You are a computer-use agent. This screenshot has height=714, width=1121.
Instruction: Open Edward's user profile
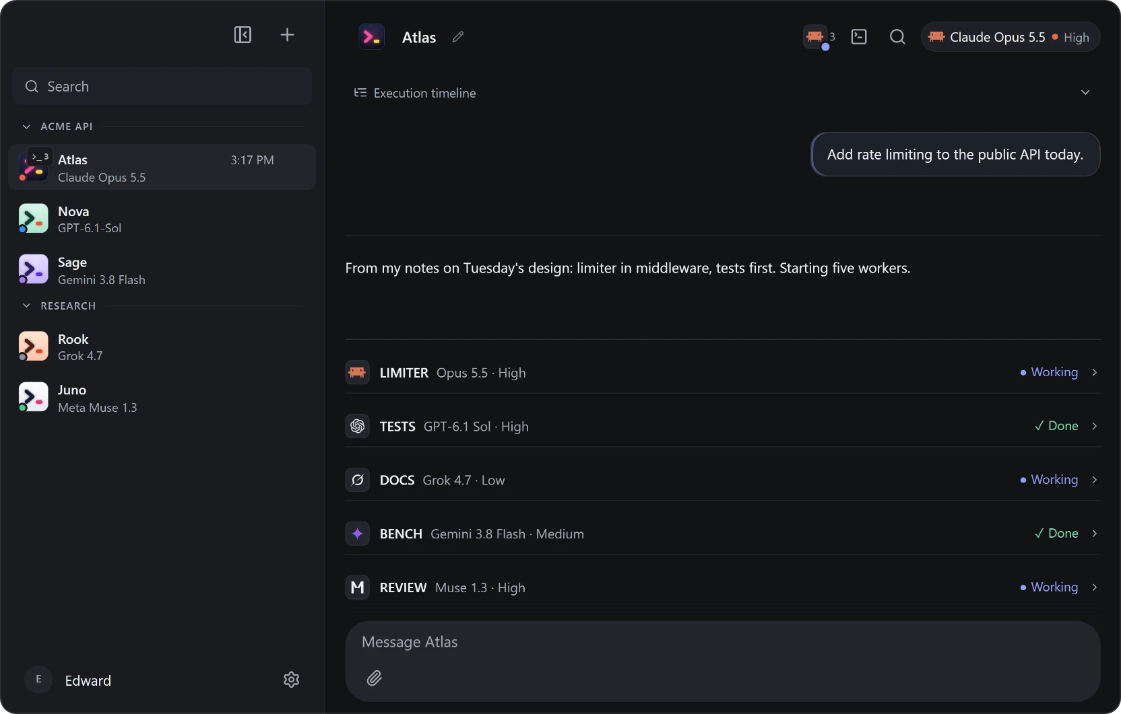69,680
